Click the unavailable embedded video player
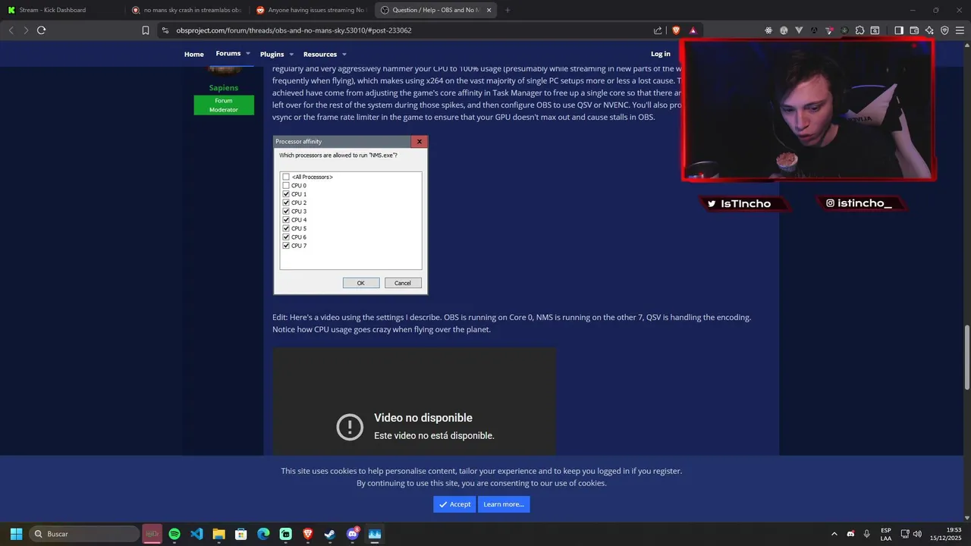Image resolution: width=971 pixels, height=546 pixels. click(414, 402)
